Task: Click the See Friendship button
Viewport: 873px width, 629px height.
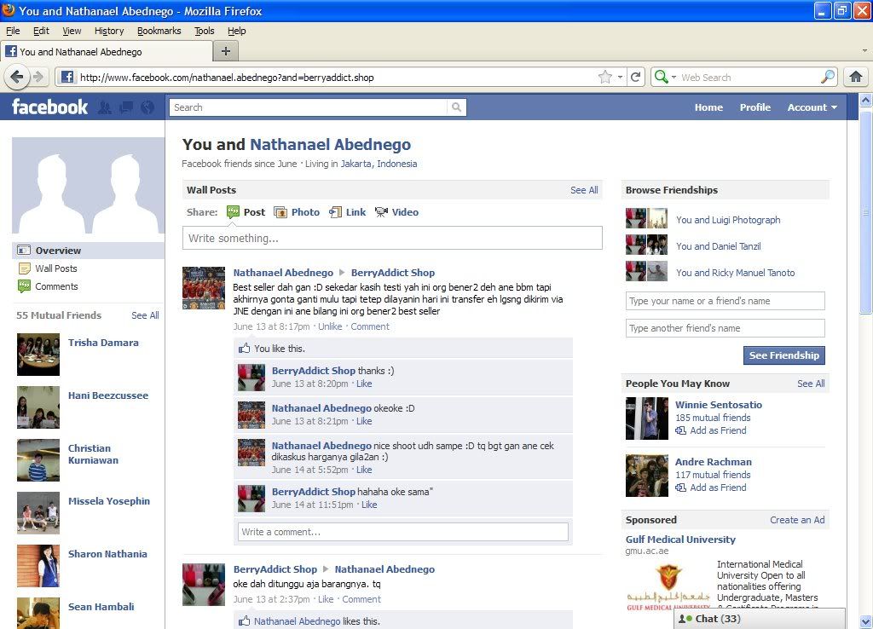Action: (x=784, y=355)
